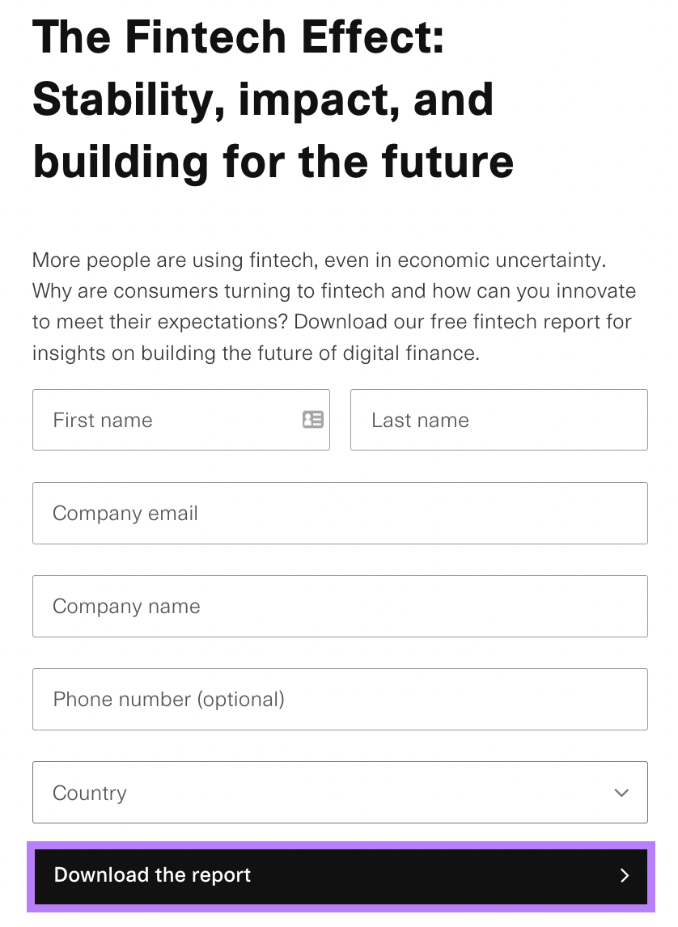Click the First name input field

pos(162,420)
